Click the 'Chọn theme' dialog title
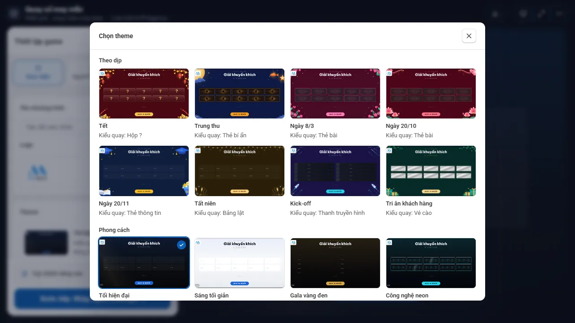 tap(116, 36)
